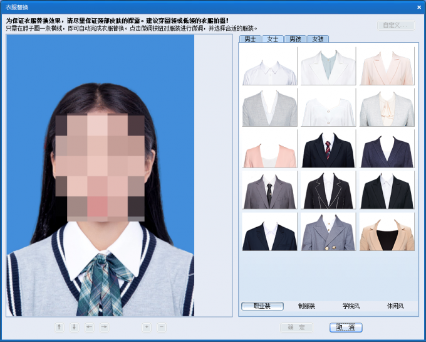Click the move up arrow button
Viewport: 426px width, 342px height.
[x=60, y=328]
